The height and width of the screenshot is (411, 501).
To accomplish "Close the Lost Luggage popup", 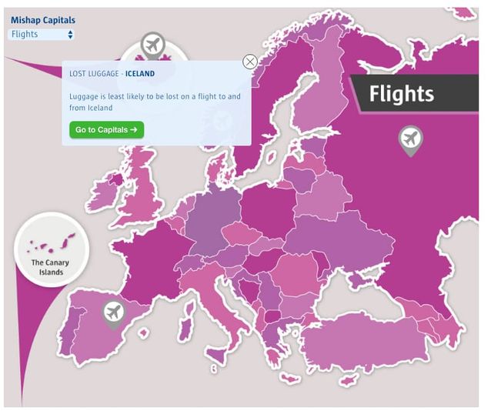I will [250, 62].
